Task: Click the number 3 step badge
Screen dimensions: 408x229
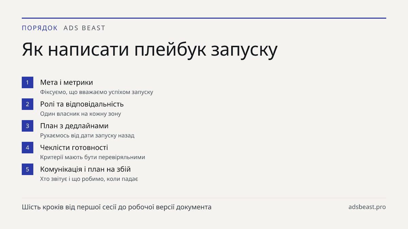Action: pos(28,126)
